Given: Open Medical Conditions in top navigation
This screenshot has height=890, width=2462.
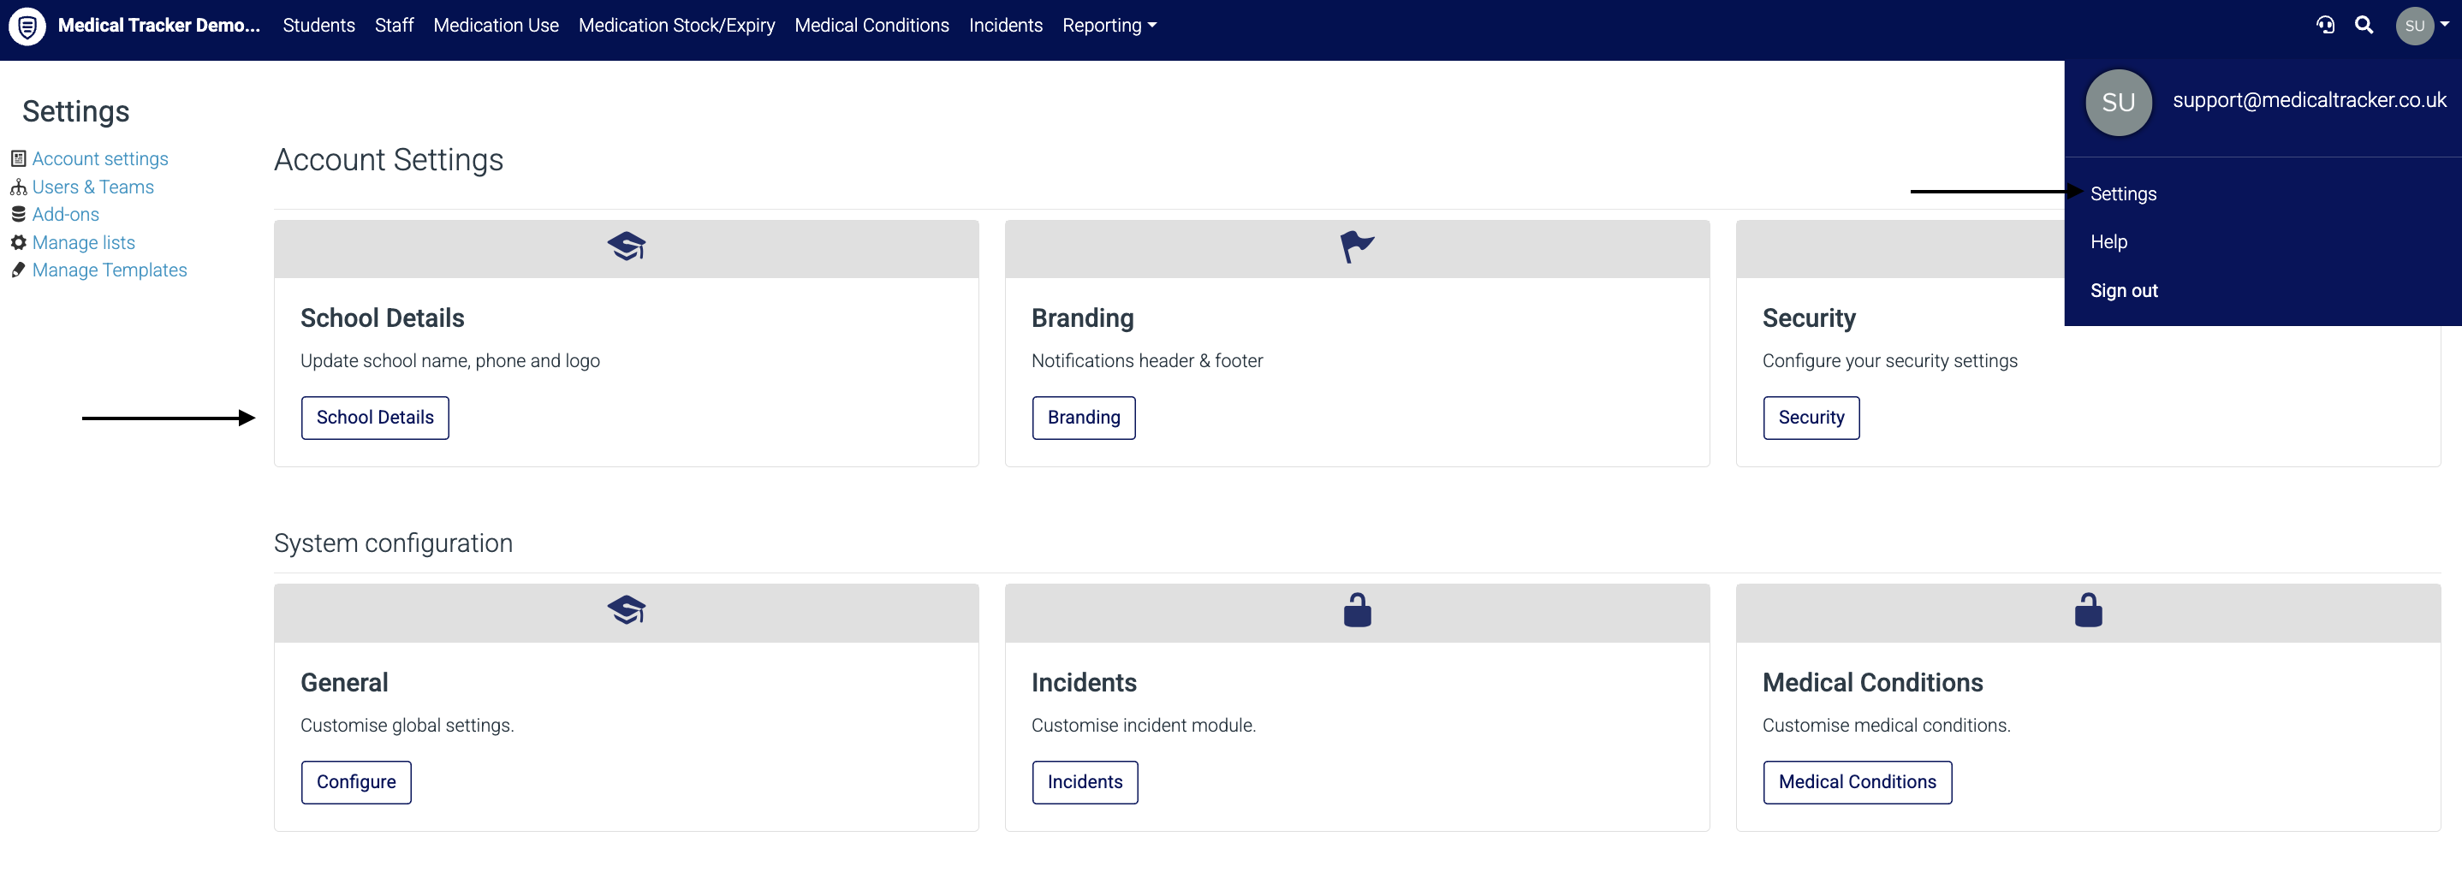Looking at the screenshot, I should click(871, 26).
